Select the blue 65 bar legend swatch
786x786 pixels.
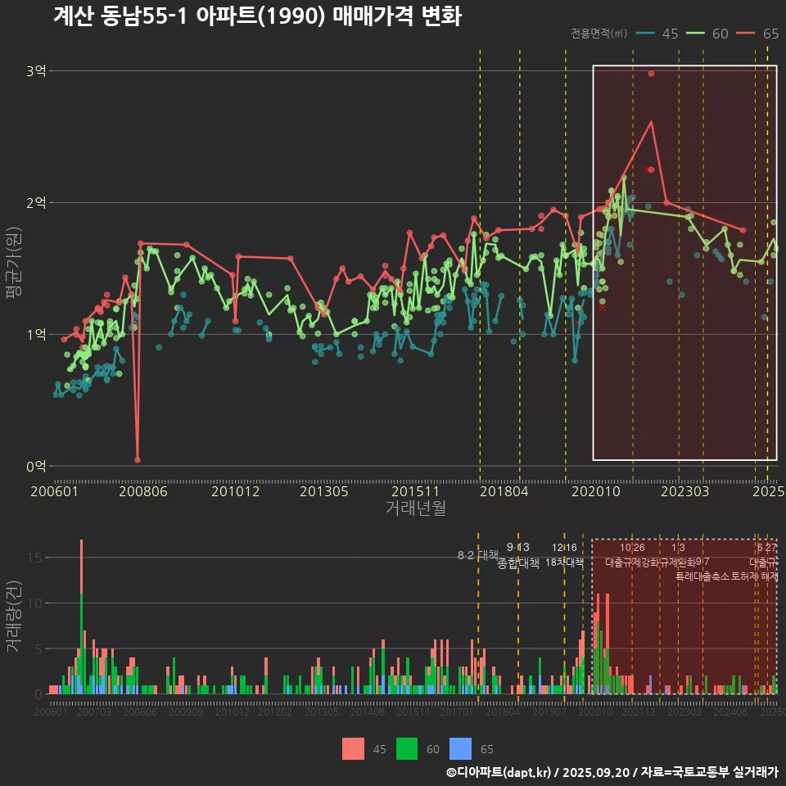coord(461,748)
